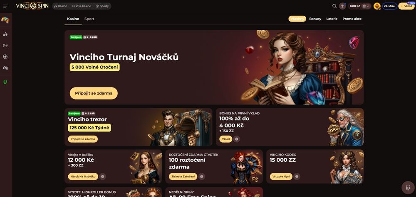Open the trophy notifications icon
The image size is (416, 197).
[x=342, y=6]
